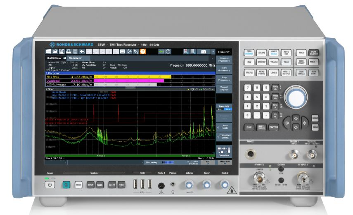Click the Start 30.0 MHz label
Screen dimensions: 353x215
[x=55, y=158]
